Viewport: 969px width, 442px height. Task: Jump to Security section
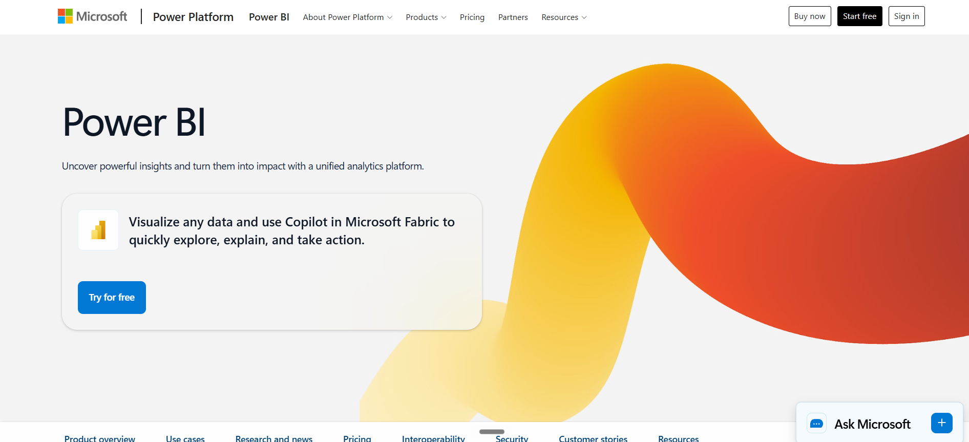pos(512,438)
